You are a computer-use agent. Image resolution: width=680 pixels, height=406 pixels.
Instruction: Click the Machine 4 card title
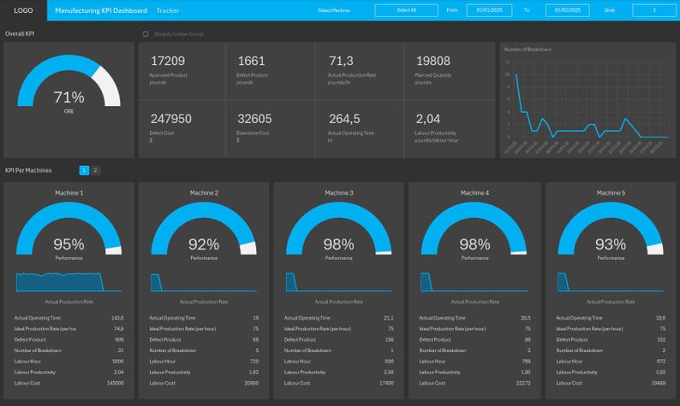coord(474,193)
